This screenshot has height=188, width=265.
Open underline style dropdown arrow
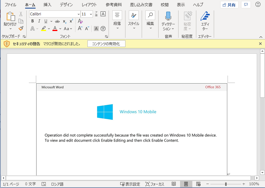51,21
